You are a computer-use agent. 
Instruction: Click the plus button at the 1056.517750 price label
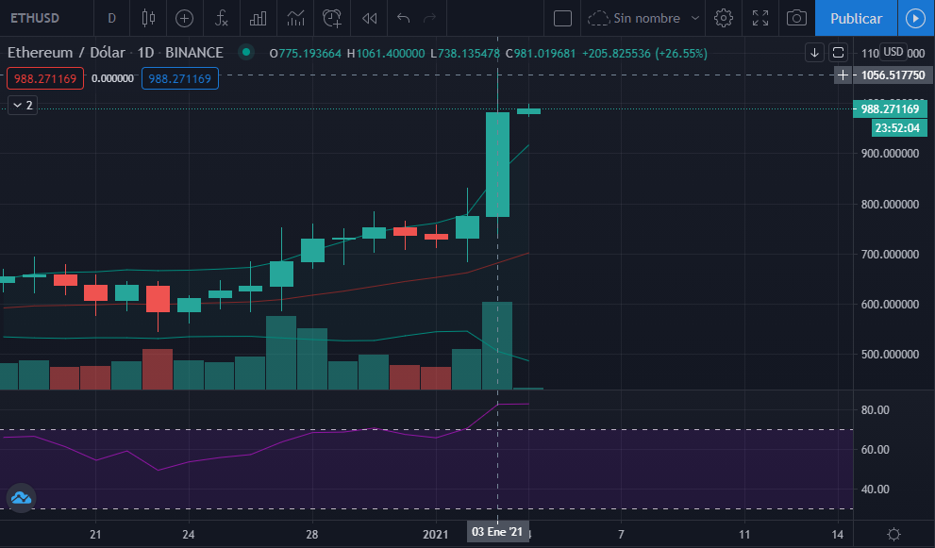pyautogui.click(x=843, y=75)
